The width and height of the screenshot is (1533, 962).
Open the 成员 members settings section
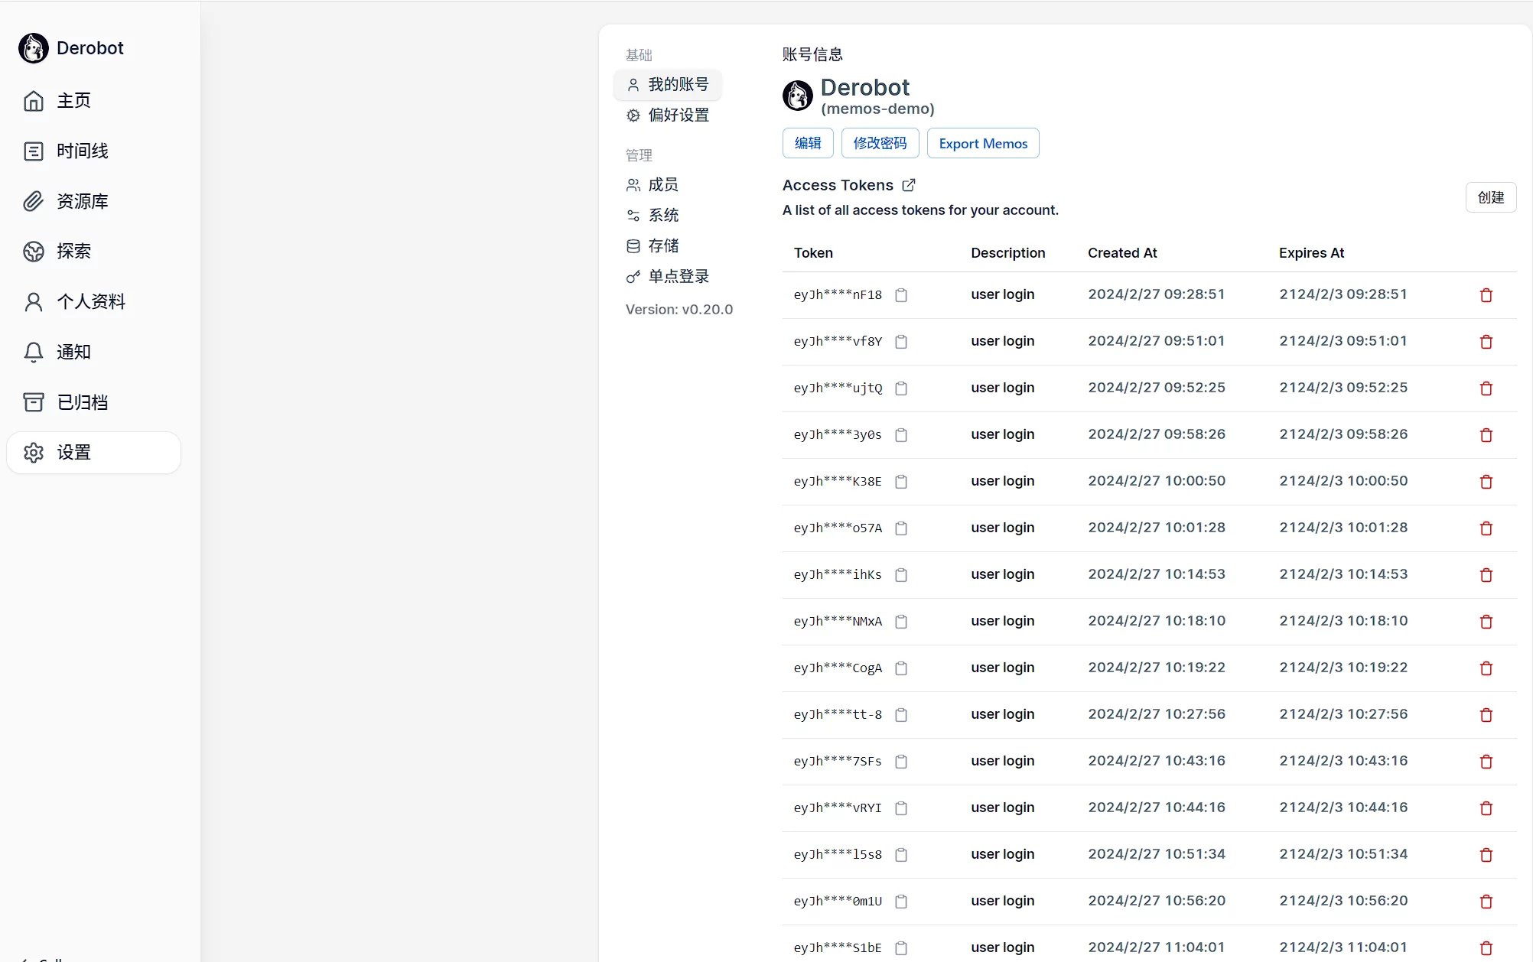662,184
